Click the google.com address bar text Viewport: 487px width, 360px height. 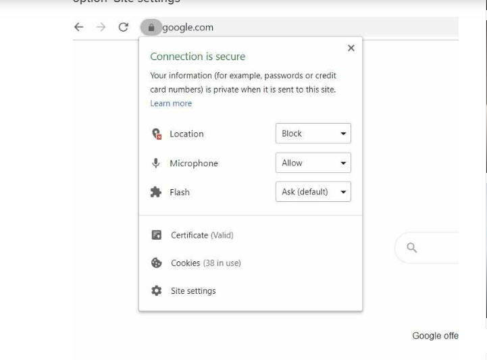point(188,27)
